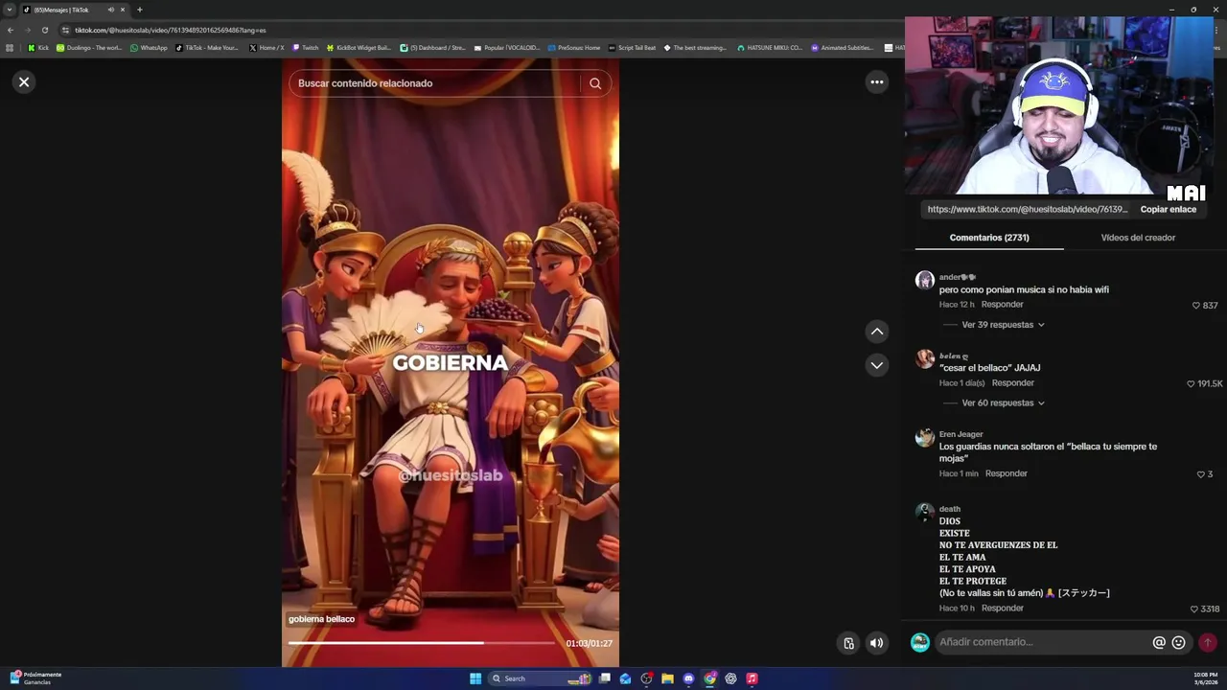Screen dimensions: 1227x690
Task: Like death's comment with 3318 likes
Action: coord(1194,609)
